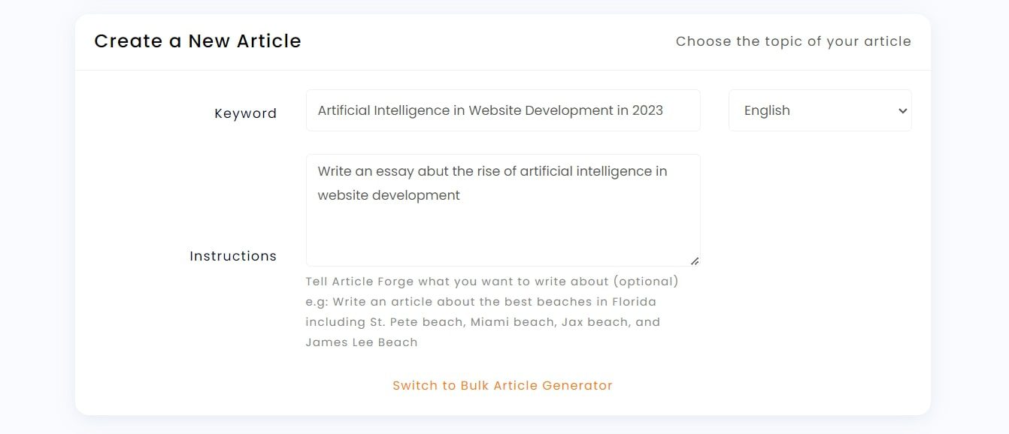Select "English" in the language combo box
Image resolution: width=1009 pixels, height=434 pixels.
[766, 110]
